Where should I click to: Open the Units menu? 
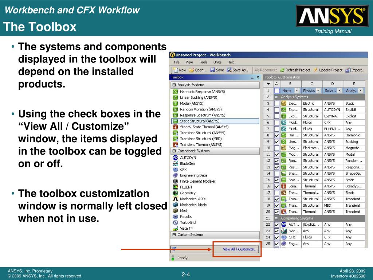point(217,62)
